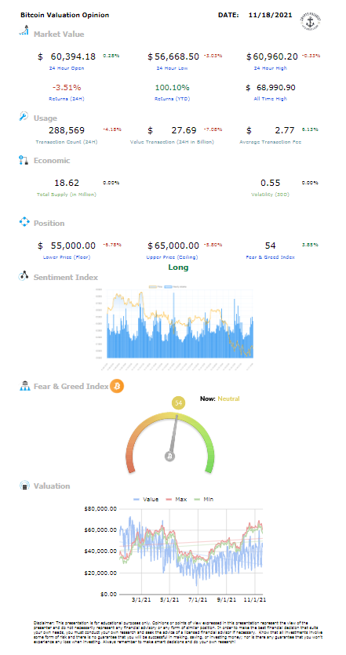
Task: Click the green Long position text
Action: click(x=178, y=267)
